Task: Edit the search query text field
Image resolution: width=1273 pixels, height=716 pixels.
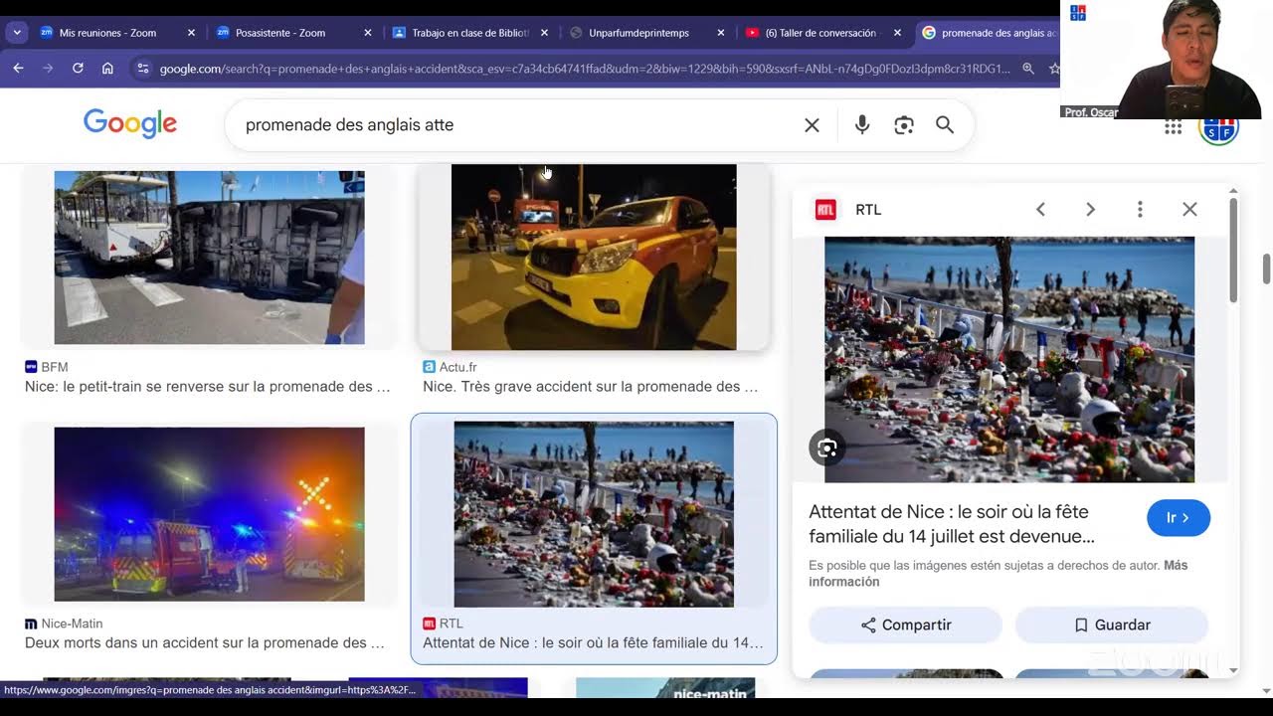Action: [x=517, y=124]
